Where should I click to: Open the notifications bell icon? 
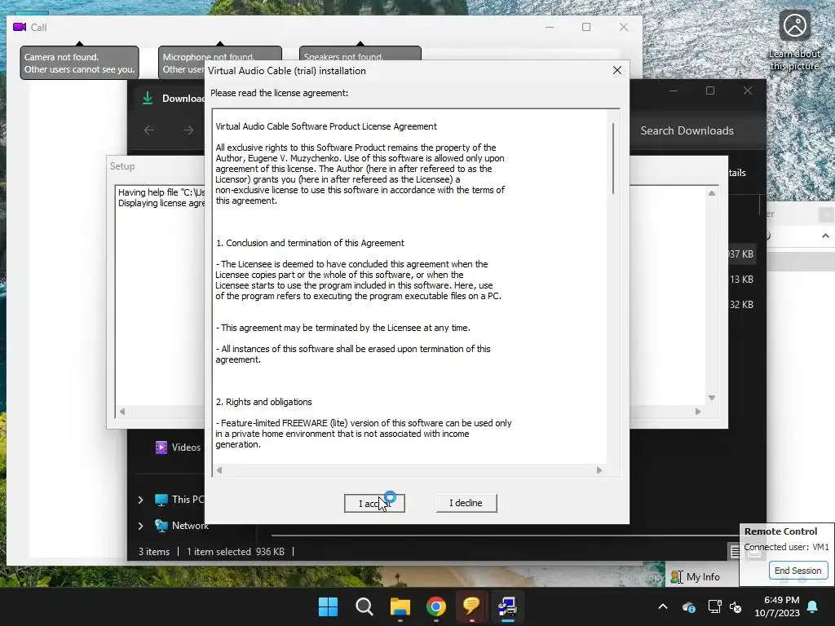pyautogui.click(x=813, y=606)
